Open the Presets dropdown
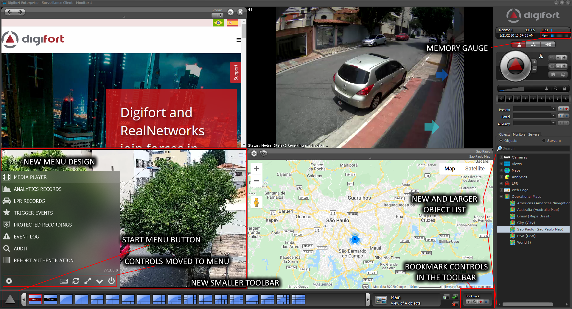 (x=534, y=109)
